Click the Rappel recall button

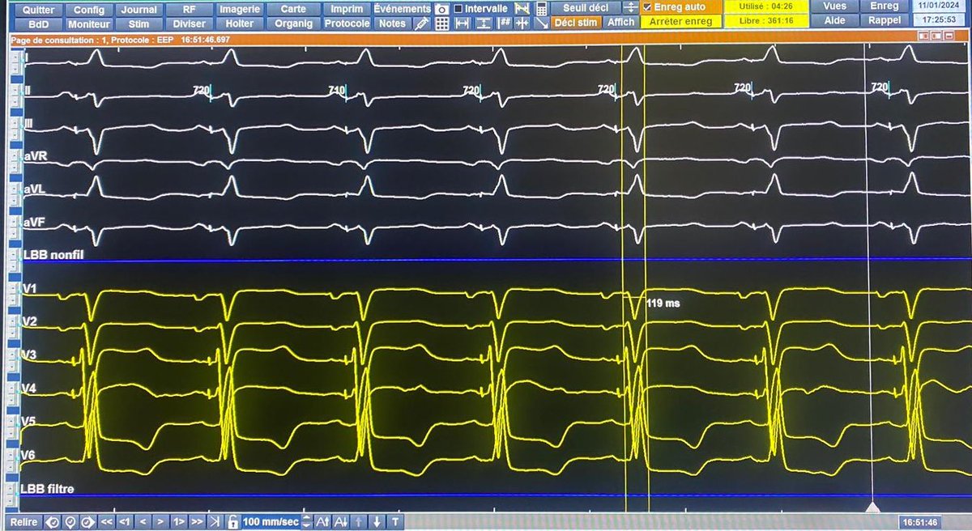point(884,21)
